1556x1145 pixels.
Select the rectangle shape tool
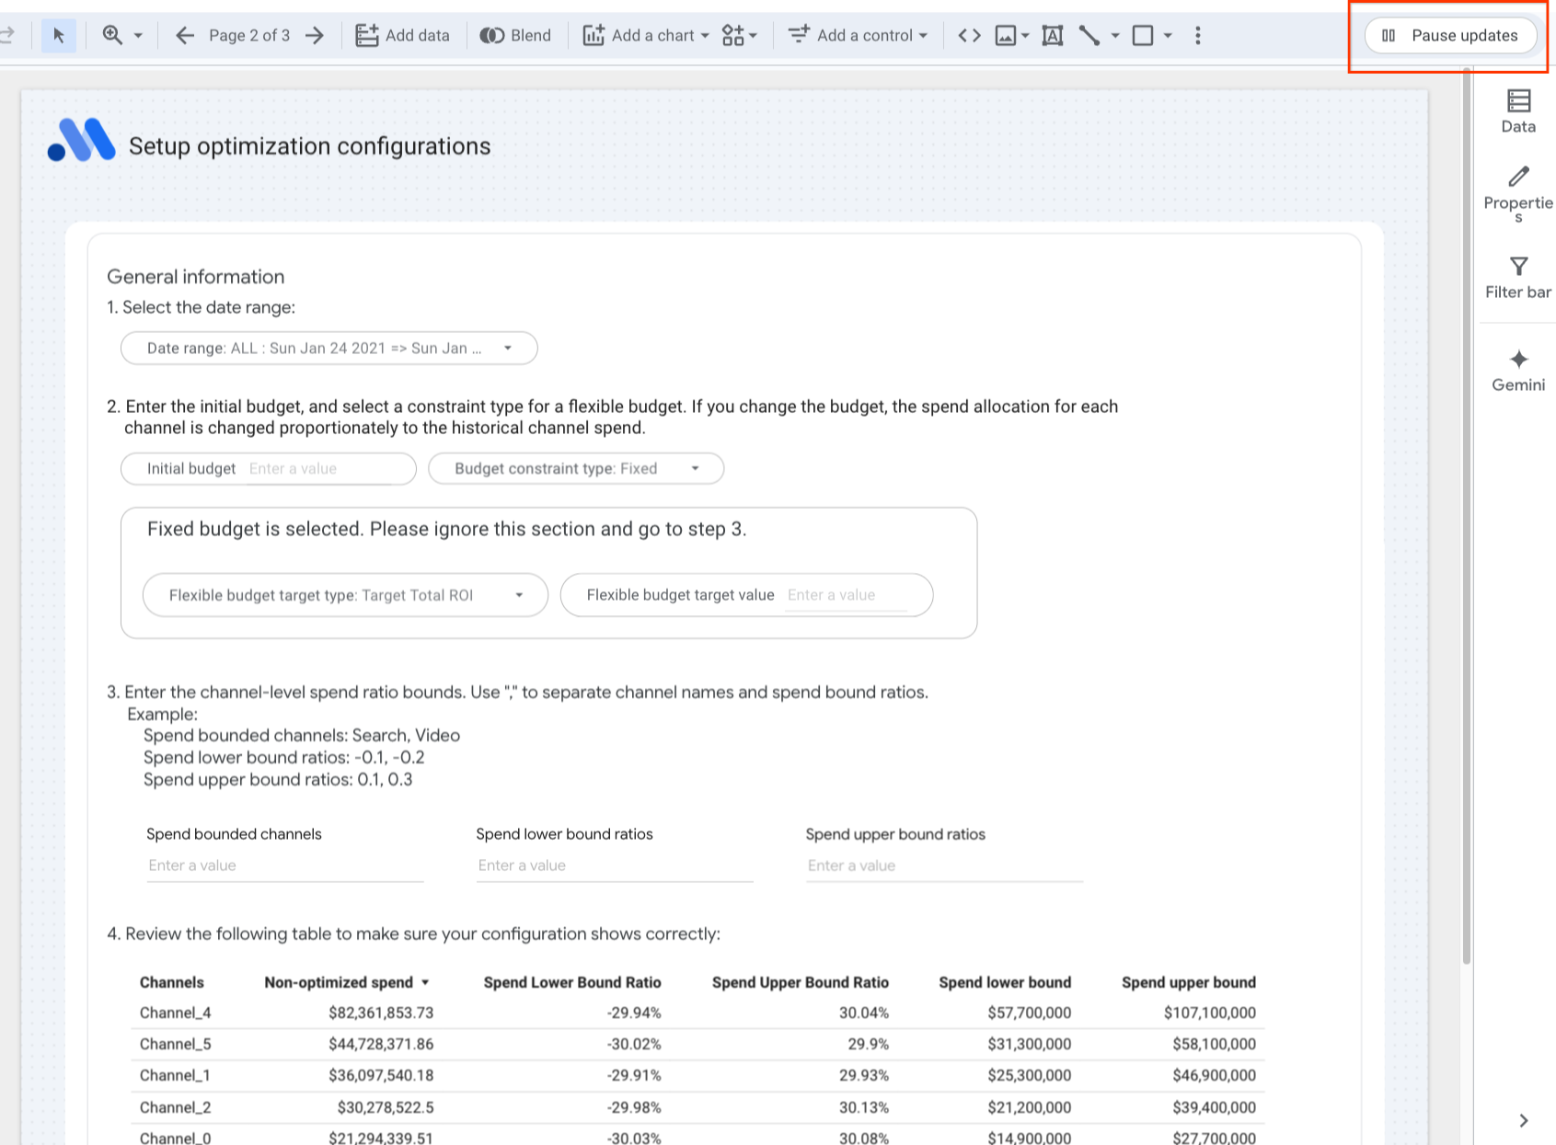[1143, 36]
